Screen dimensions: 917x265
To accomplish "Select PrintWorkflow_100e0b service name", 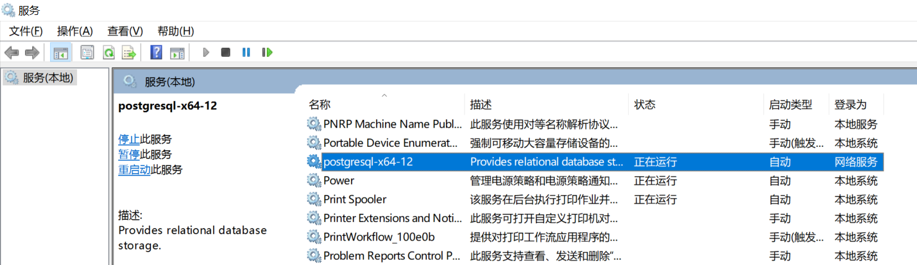I will click(x=379, y=237).
